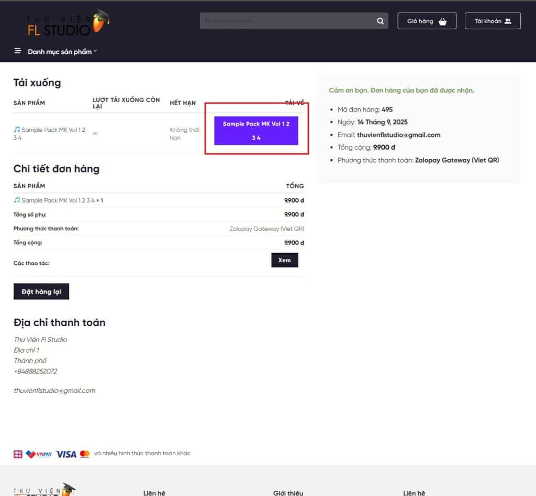Click the VISA payment logo
The image size is (536, 496).
[x=66, y=454]
